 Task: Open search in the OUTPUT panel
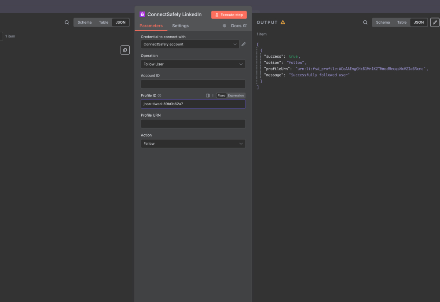pyautogui.click(x=365, y=22)
